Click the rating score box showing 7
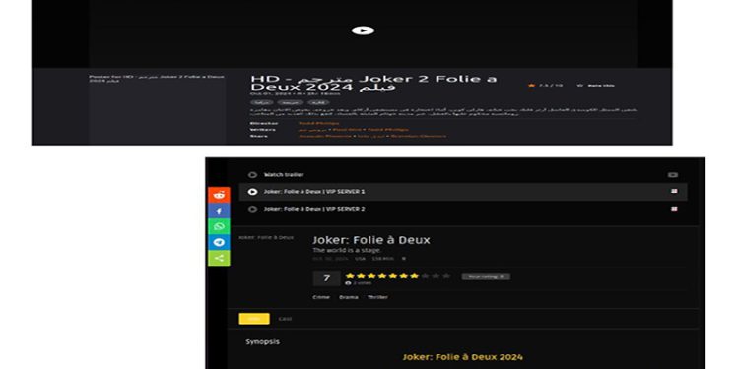The width and height of the screenshot is (739, 369). [326, 278]
